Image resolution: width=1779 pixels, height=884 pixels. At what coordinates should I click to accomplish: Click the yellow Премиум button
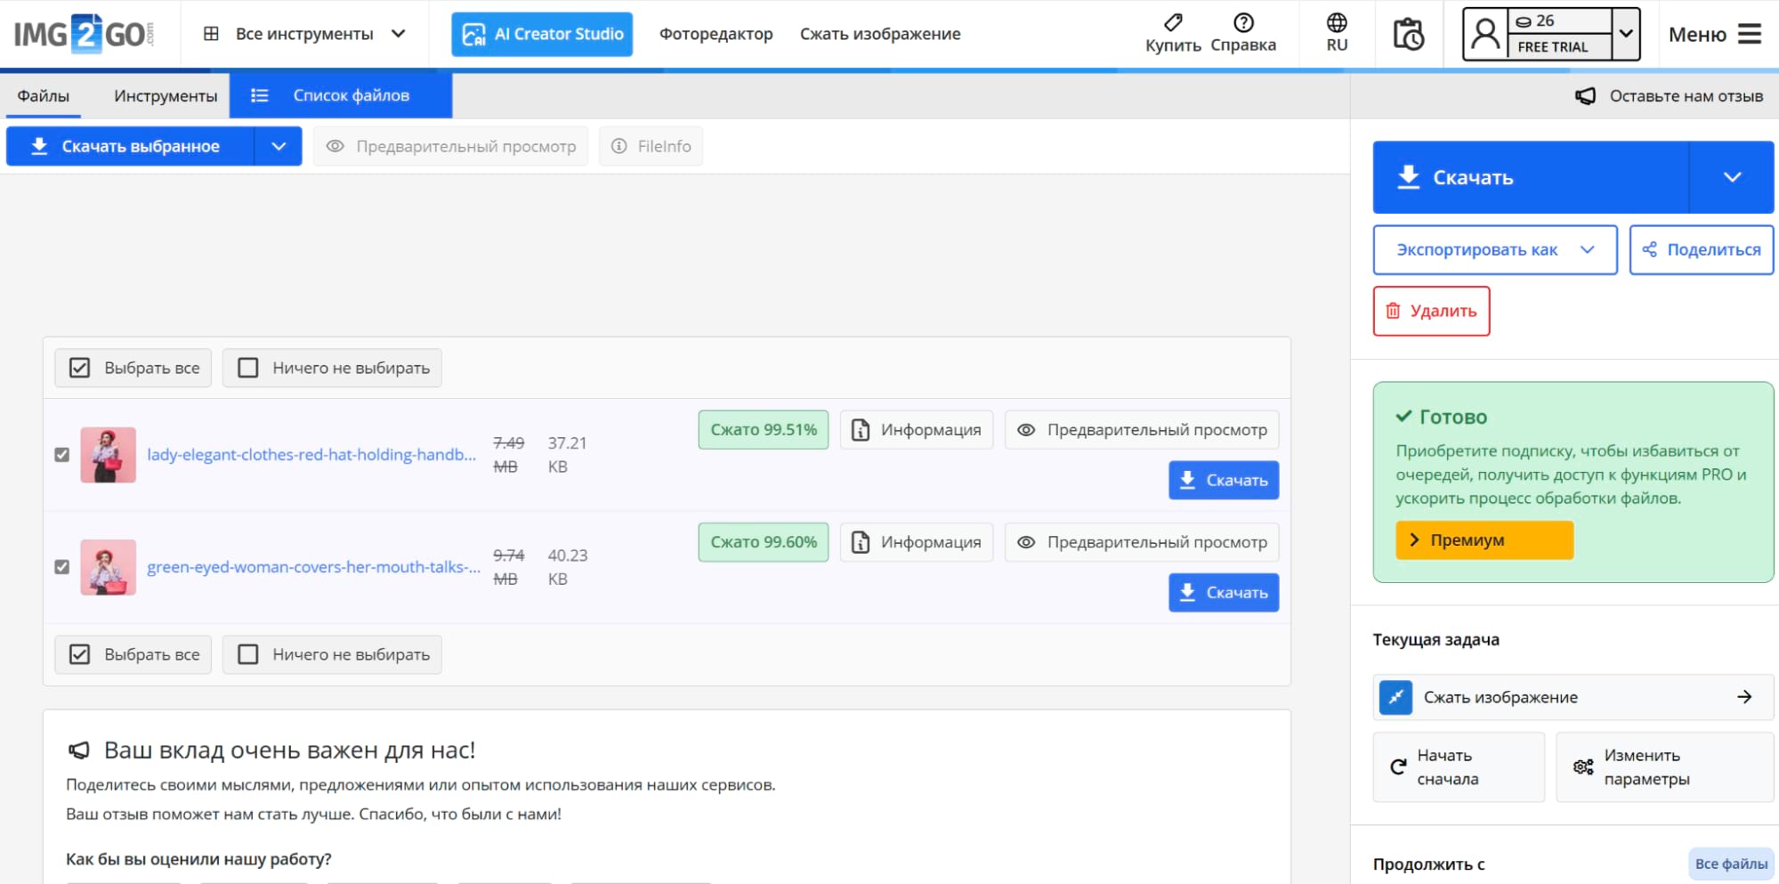tap(1484, 540)
